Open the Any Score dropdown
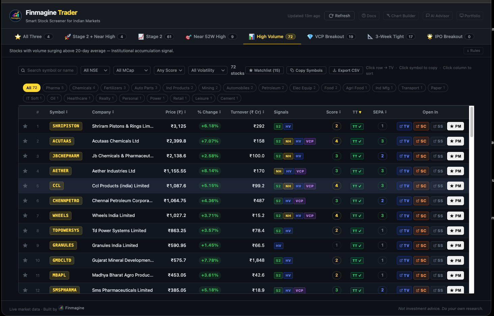 click(169, 70)
